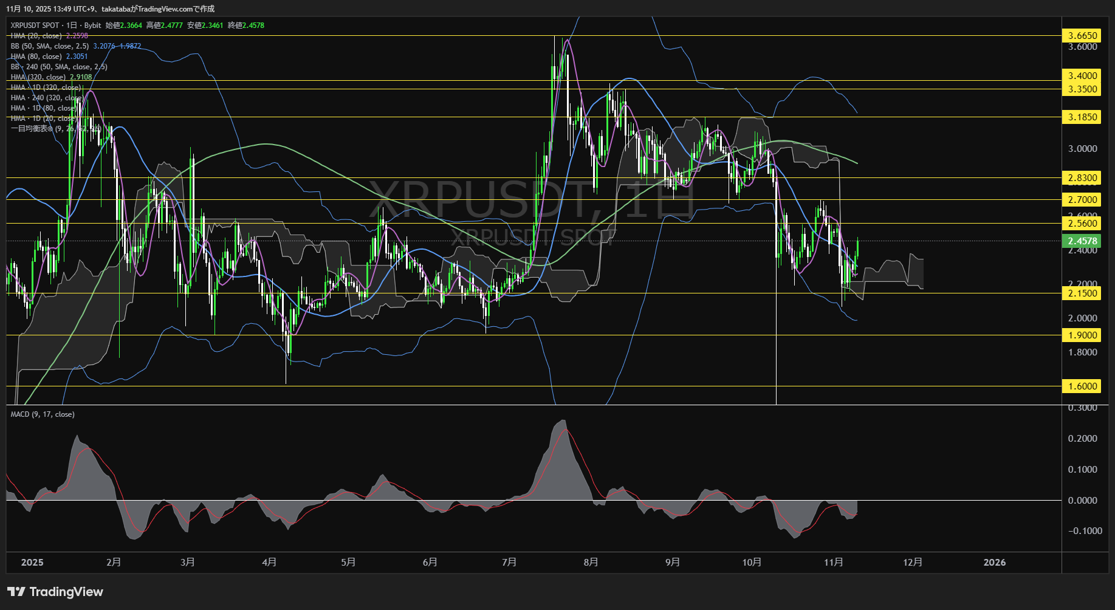Click the creation timestamp text at top left
The height and width of the screenshot is (610, 1115).
click(111, 9)
